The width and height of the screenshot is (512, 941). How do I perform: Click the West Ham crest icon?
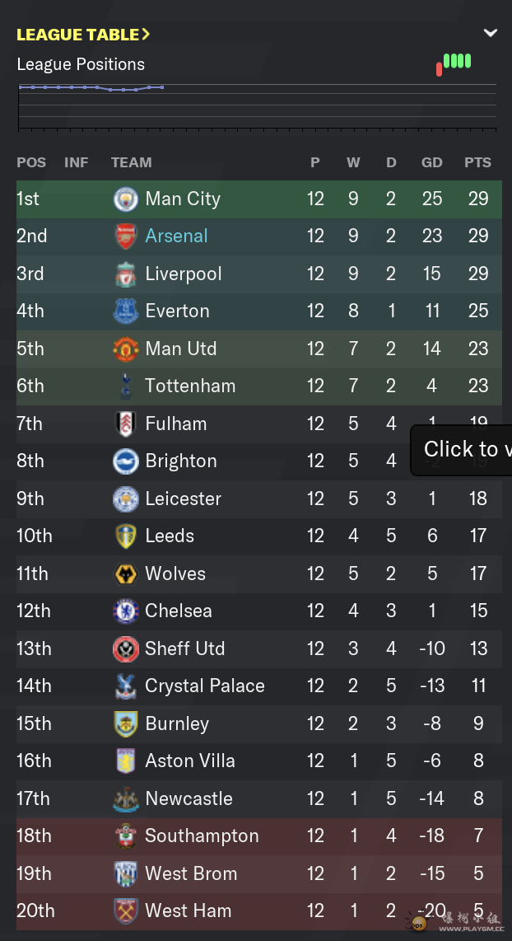(126, 911)
